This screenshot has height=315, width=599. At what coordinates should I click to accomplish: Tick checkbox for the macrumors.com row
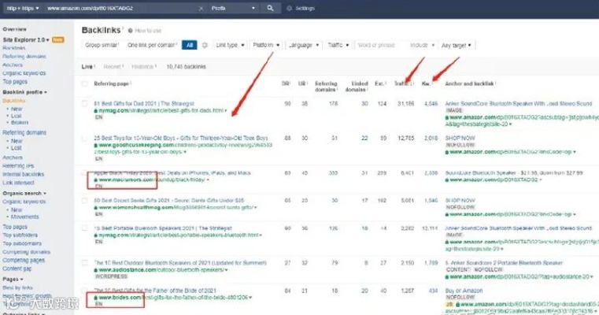(x=84, y=172)
